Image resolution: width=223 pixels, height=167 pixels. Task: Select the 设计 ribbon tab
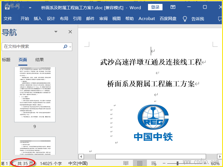coord(51,19)
